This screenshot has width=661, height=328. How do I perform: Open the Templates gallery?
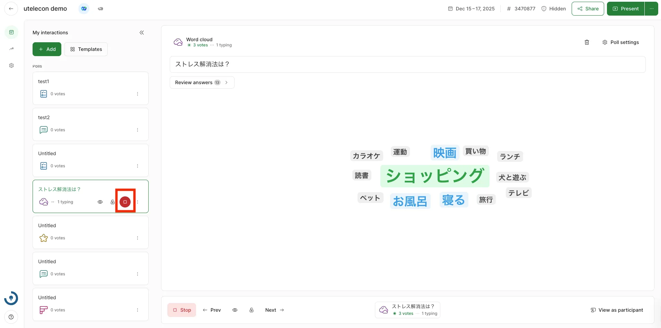(x=86, y=49)
